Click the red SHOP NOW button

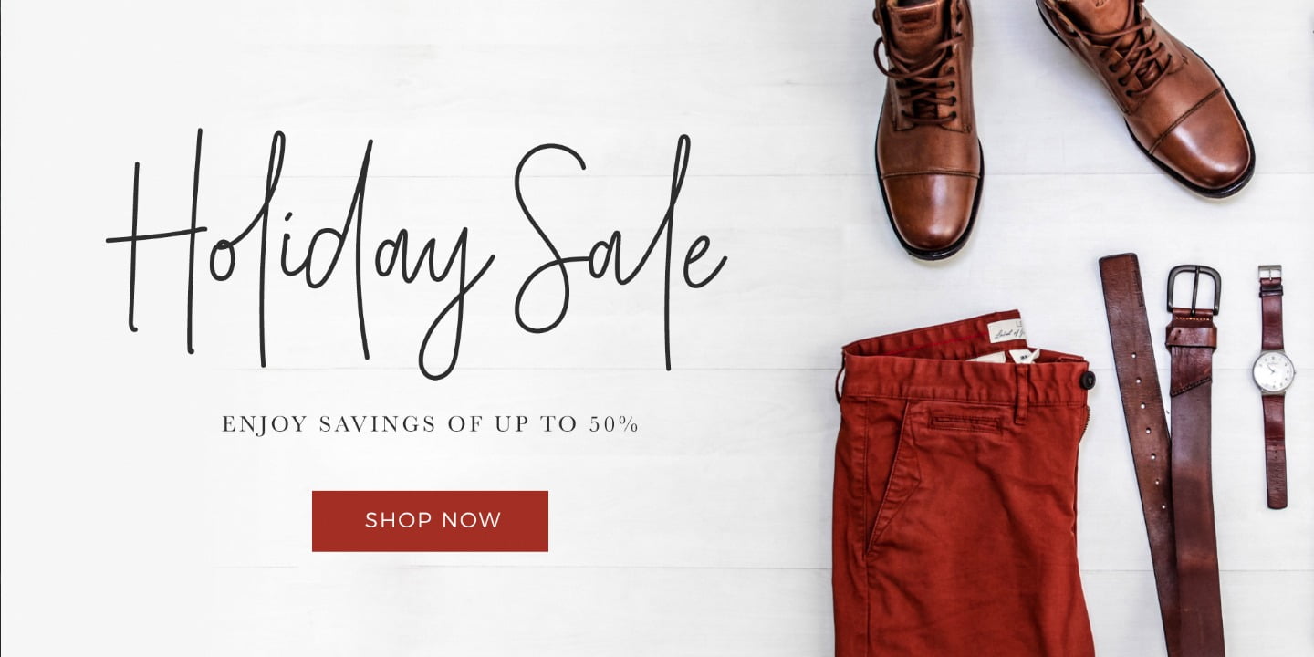click(x=430, y=521)
